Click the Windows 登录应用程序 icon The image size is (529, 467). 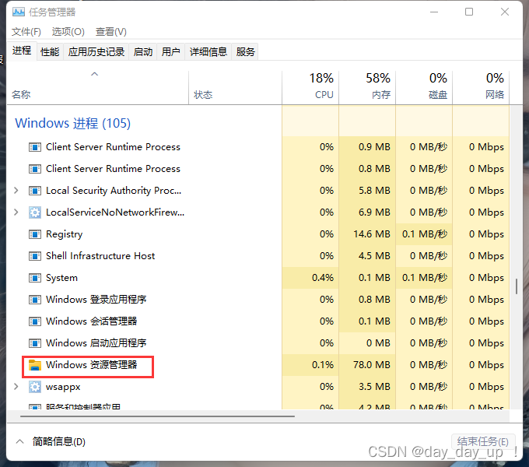click(35, 300)
